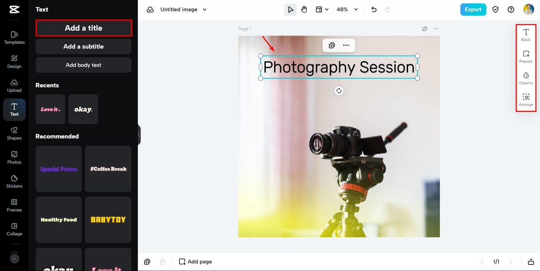Open the Shapes sidebar panel
This screenshot has width=540, height=271.
[14, 133]
